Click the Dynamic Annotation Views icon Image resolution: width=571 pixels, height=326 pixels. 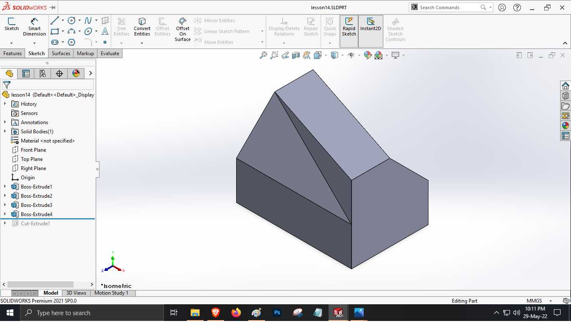307,55
